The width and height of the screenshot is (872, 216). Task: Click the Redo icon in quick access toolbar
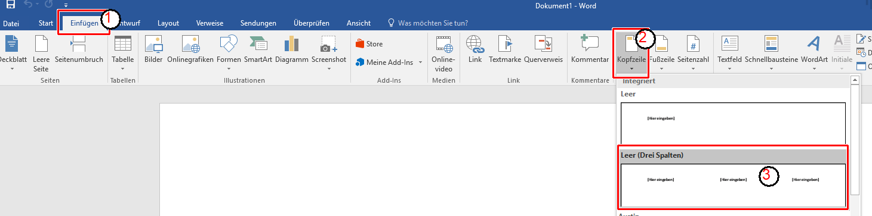48,5
